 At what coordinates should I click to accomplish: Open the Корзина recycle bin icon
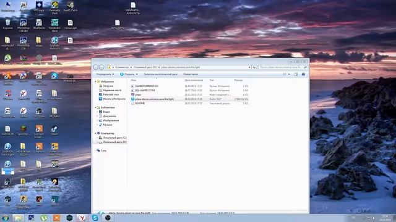coord(7,25)
